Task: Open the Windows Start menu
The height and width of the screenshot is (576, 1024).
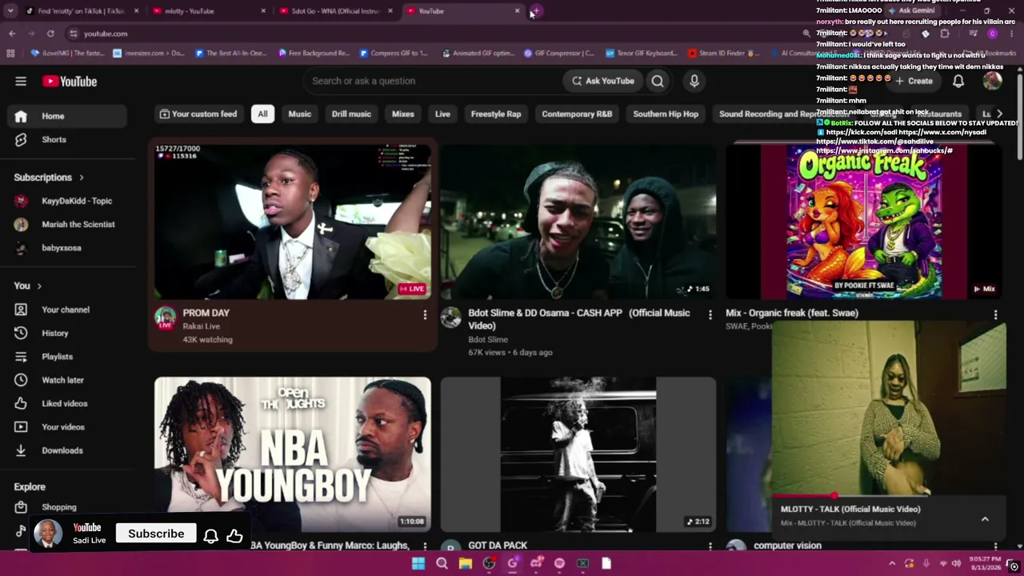Action: coord(418,563)
